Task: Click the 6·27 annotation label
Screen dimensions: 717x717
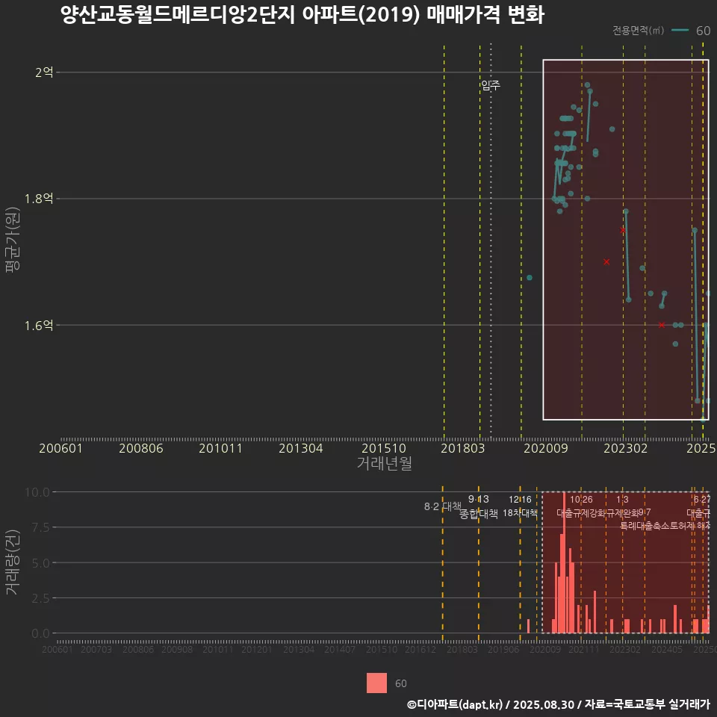Action: click(701, 500)
